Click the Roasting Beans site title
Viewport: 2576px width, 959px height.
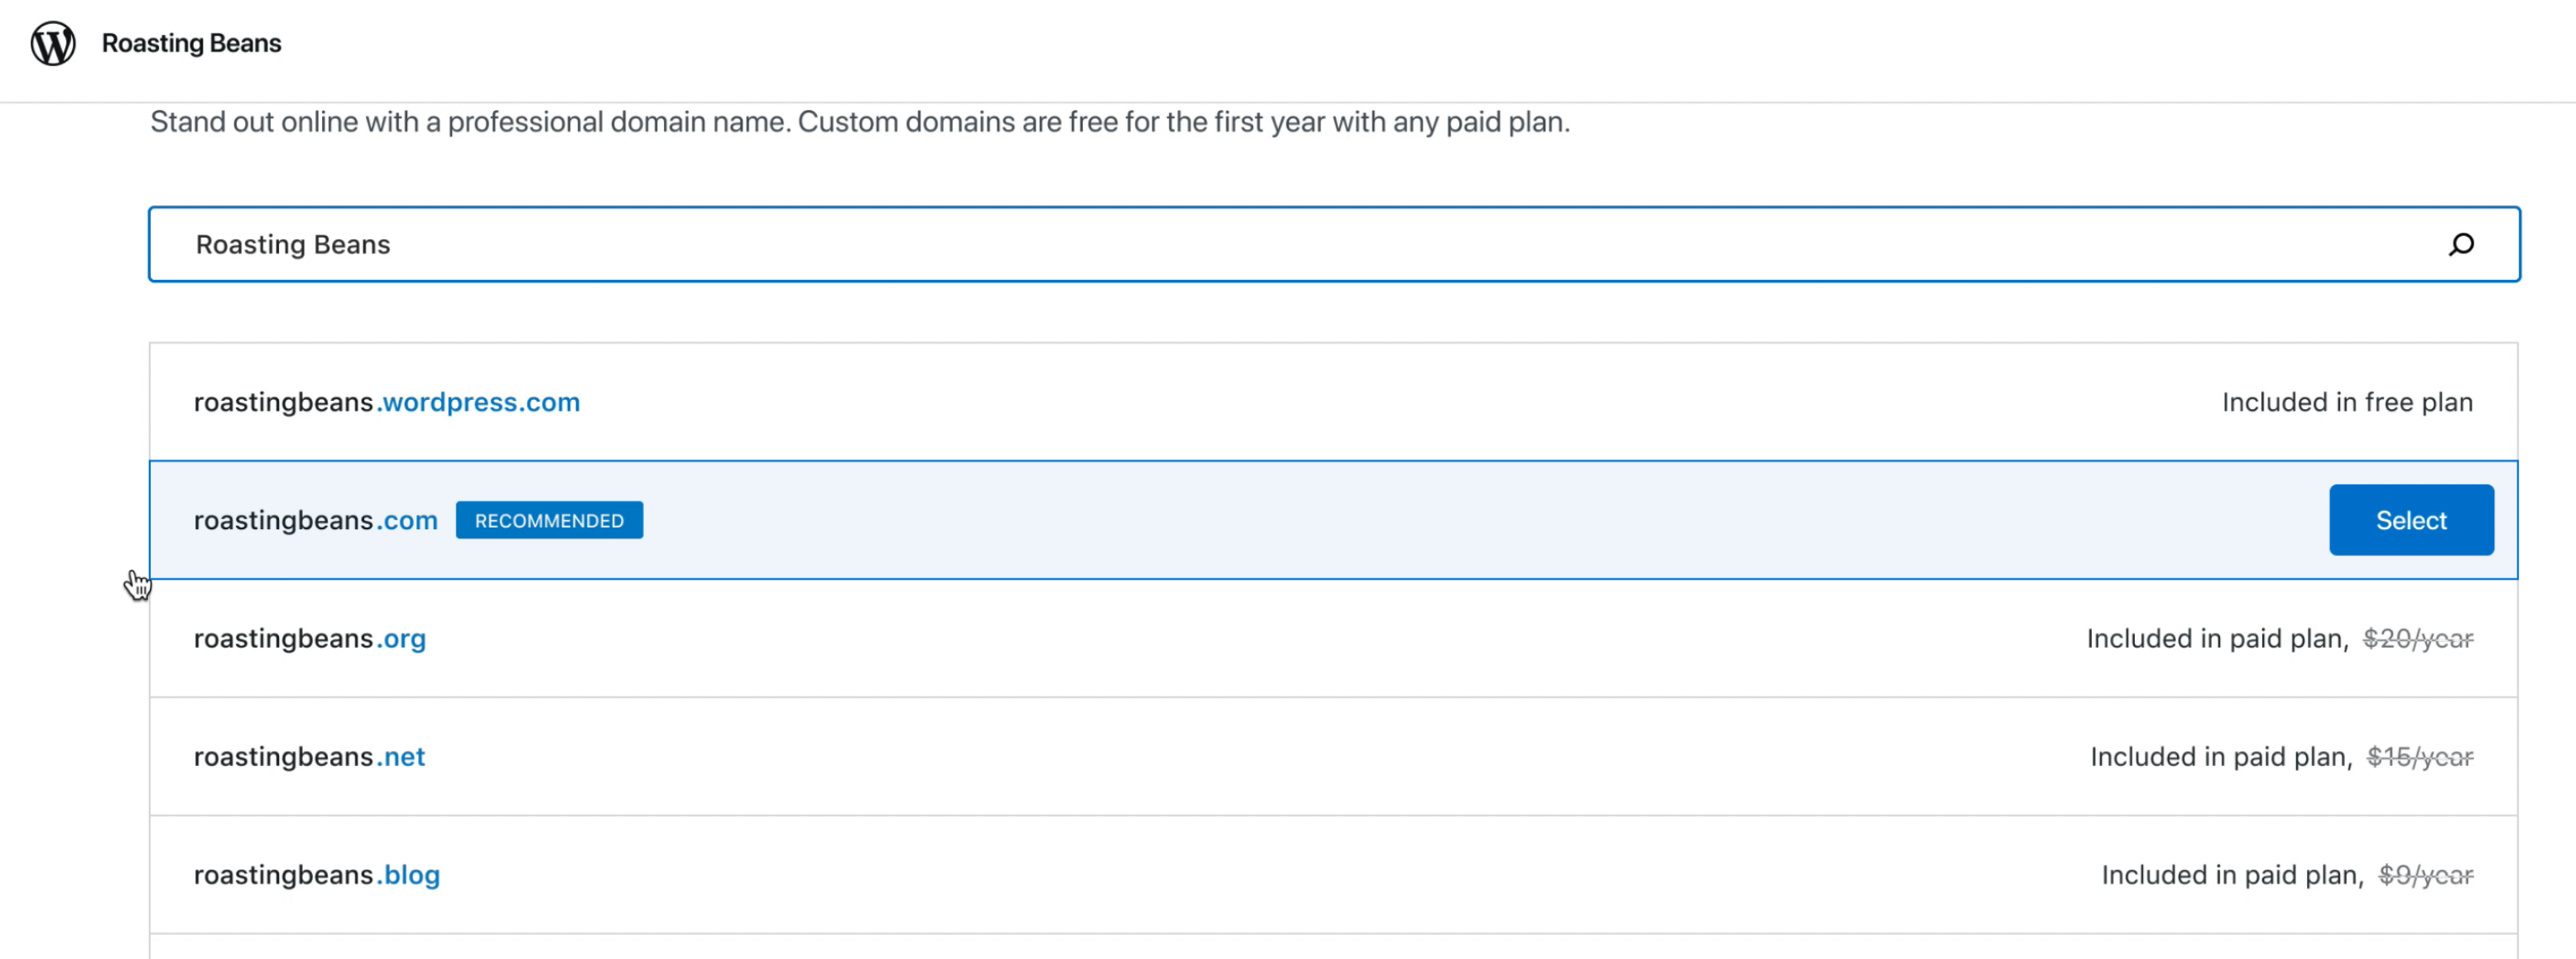click(x=191, y=43)
